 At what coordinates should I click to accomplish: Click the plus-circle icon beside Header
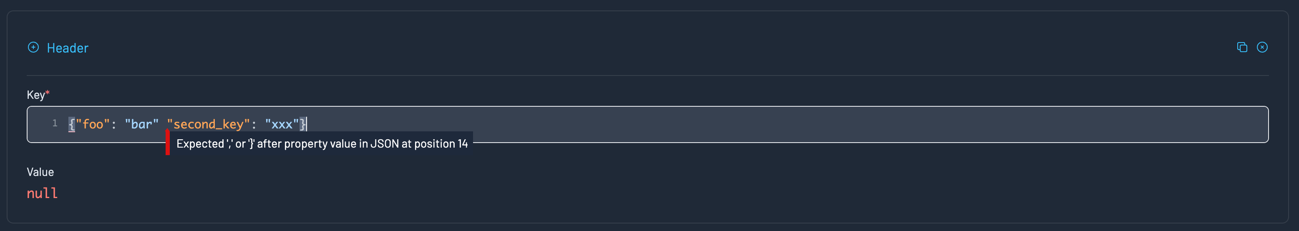pos(33,48)
